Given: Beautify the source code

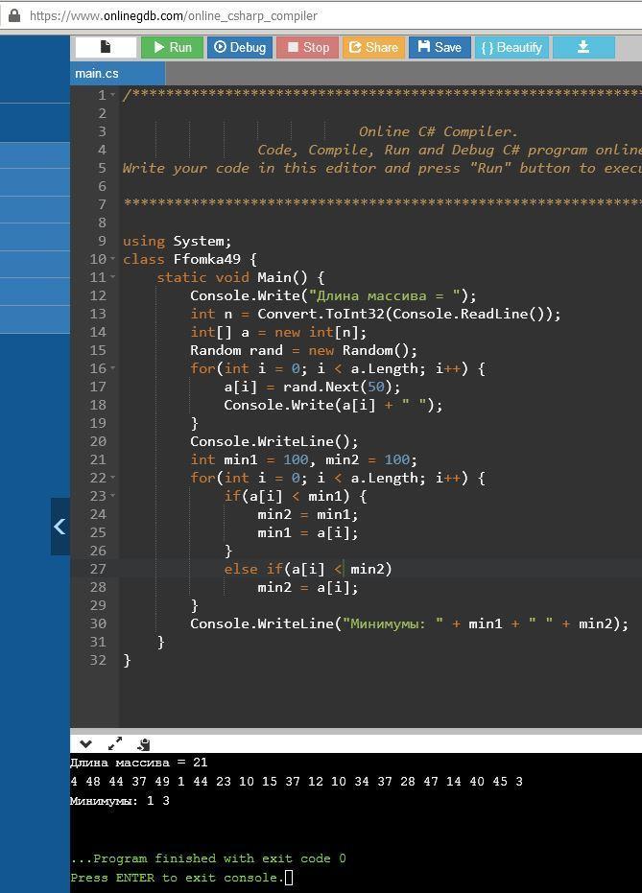Looking at the screenshot, I should point(511,47).
